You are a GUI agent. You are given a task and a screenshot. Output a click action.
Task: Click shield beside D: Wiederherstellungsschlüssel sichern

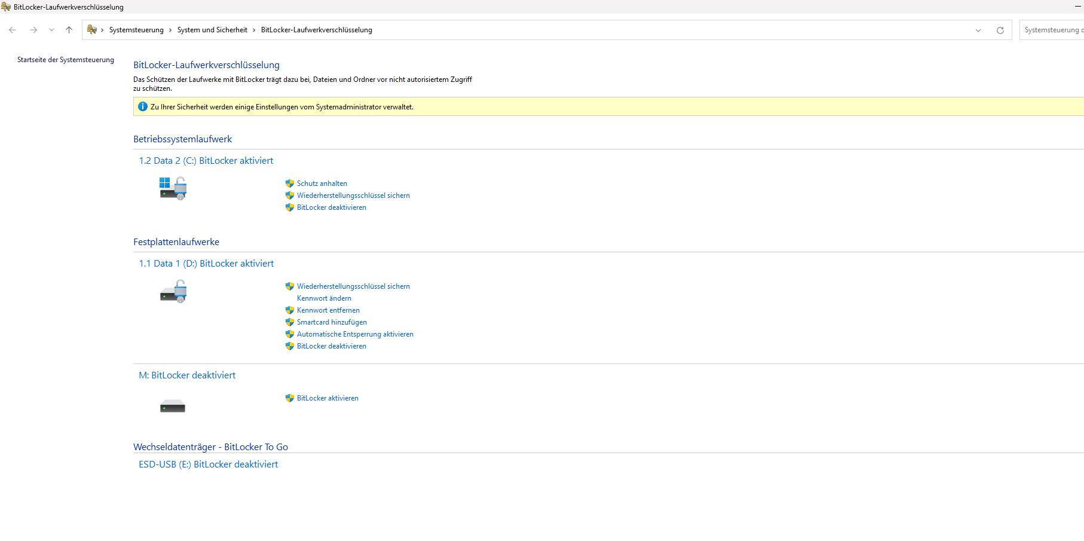click(290, 286)
